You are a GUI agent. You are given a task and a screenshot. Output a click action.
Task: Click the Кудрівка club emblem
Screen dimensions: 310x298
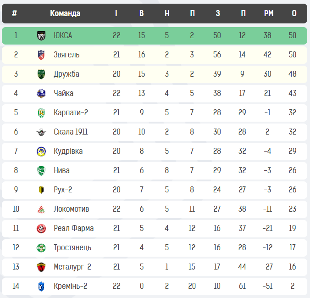pyautogui.click(x=41, y=151)
